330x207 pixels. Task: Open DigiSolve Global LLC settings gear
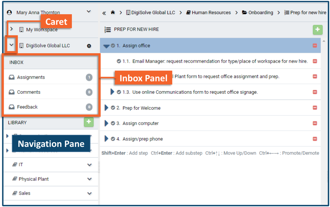pos(89,46)
